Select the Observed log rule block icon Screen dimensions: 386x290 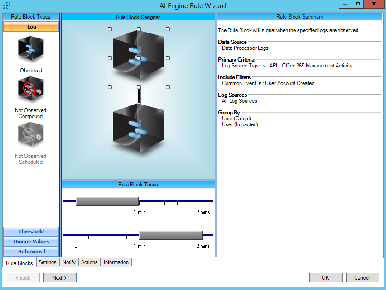[x=31, y=49]
